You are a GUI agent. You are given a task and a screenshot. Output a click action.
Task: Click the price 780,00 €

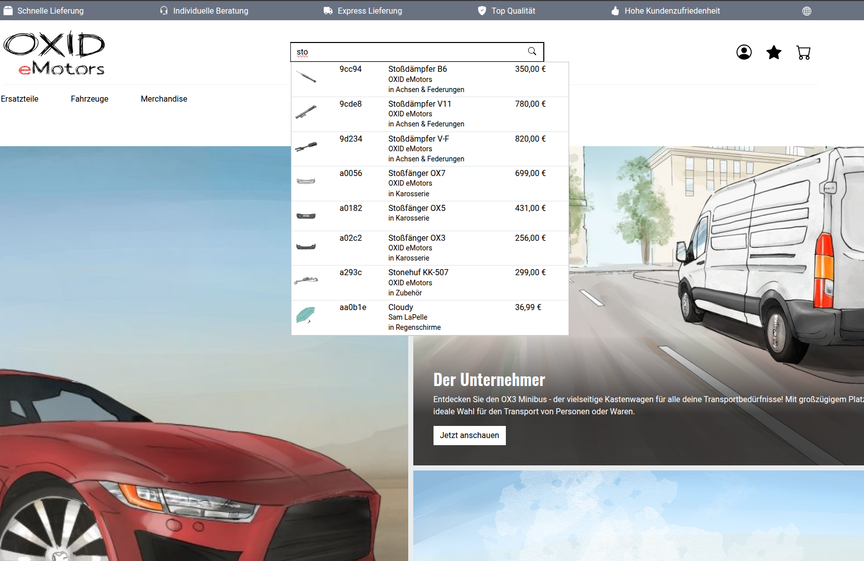coord(530,104)
